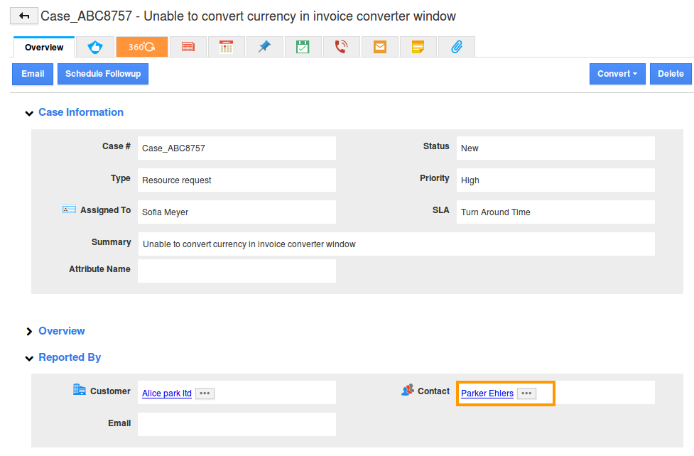The width and height of the screenshot is (694, 456).
Task: Open the thumbs-up tab icon
Action: 94,47
